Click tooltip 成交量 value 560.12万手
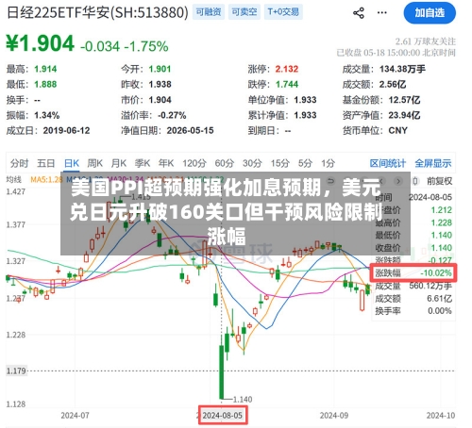Image resolution: width=472 pixels, height=428 pixels. tap(430, 286)
